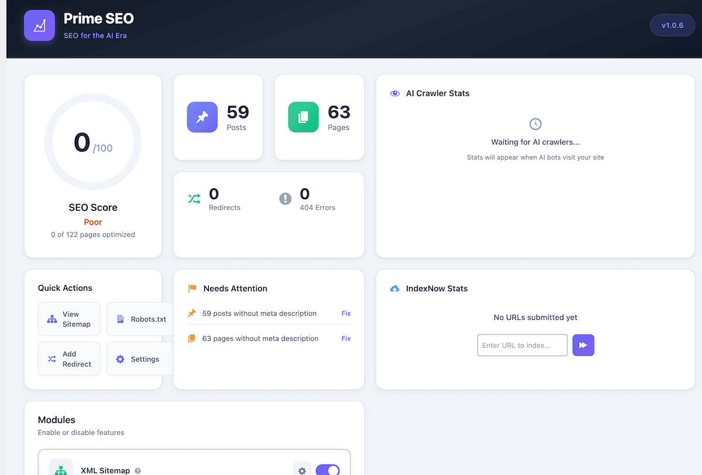Click the AI Crawler Stats eye icon
This screenshot has width=702, height=475.
[395, 93]
